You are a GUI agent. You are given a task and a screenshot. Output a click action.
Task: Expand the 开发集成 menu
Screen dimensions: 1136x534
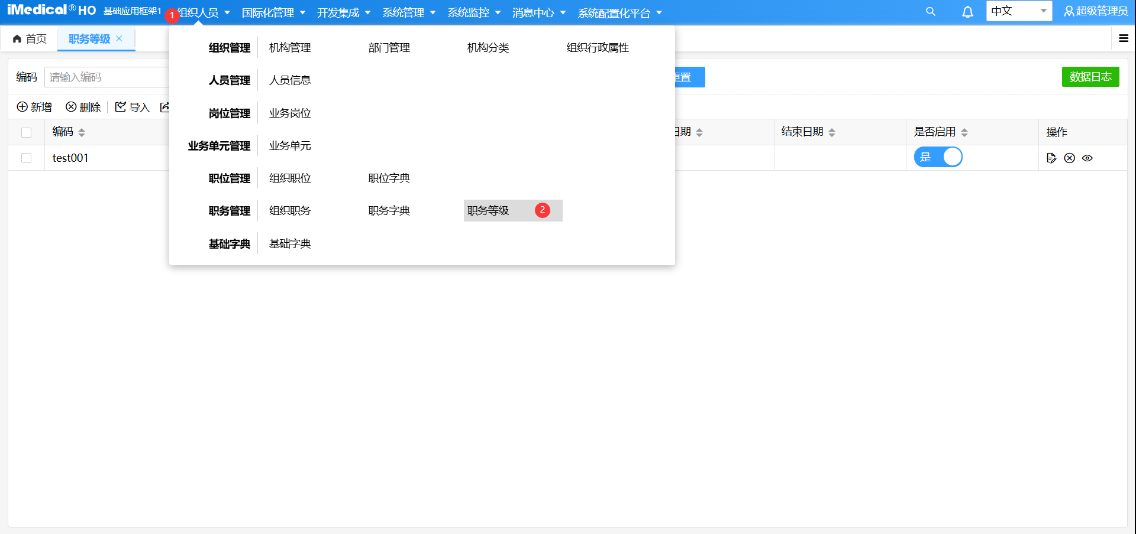[344, 12]
